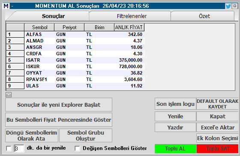Screen dimensions: 240x156
Task: Select the ANSGR symbol cell
Action: tap(39, 47)
